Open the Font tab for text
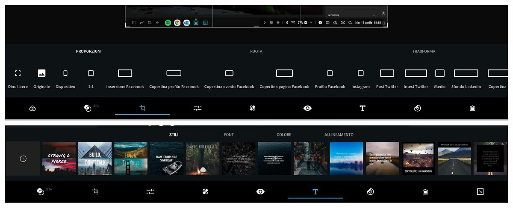The height and width of the screenshot is (208, 513). click(229, 135)
